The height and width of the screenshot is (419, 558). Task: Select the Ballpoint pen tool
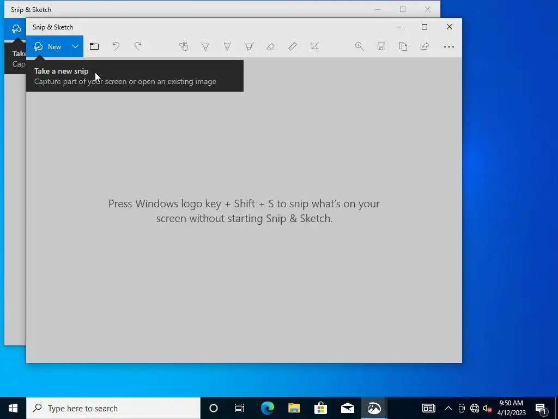point(205,46)
